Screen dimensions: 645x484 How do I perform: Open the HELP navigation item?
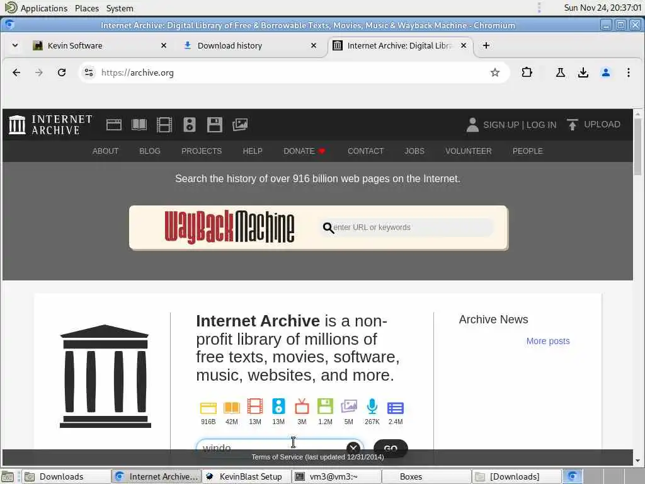point(253,151)
